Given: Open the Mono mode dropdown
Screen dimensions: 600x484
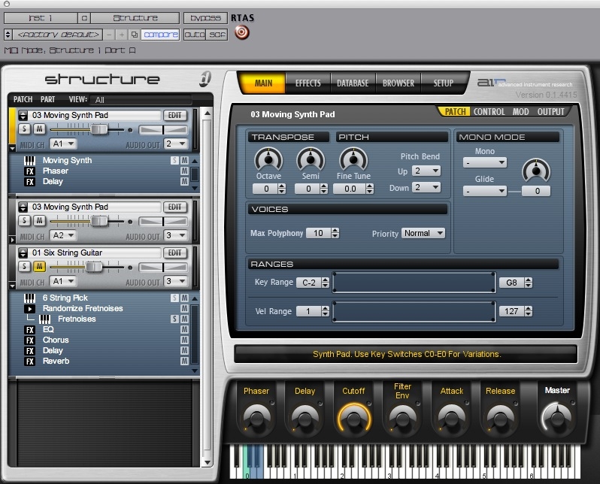Looking at the screenshot, I should tap(485, 163).
